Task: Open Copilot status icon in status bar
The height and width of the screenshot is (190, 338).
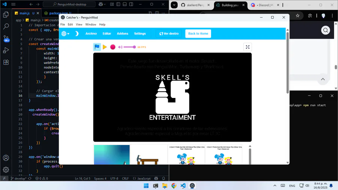Action: (156, 178)
